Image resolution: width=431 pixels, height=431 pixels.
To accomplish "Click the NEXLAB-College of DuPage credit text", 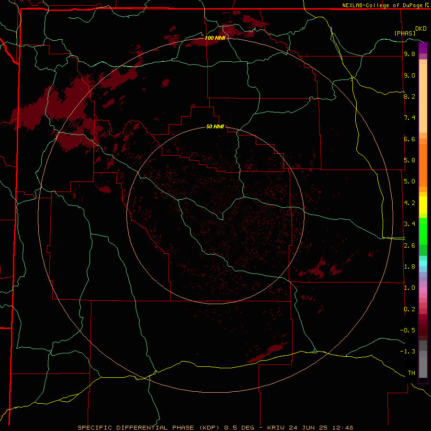I will pos(382,5).
